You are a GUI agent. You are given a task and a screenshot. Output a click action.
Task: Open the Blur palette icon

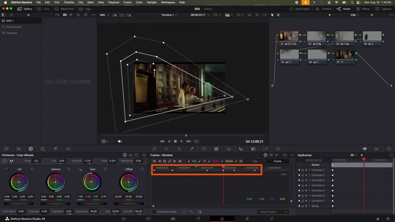coord(241,149)
